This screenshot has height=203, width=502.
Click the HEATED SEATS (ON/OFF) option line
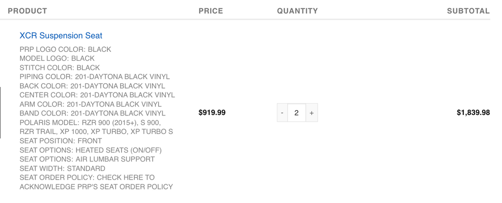(91, 150)
